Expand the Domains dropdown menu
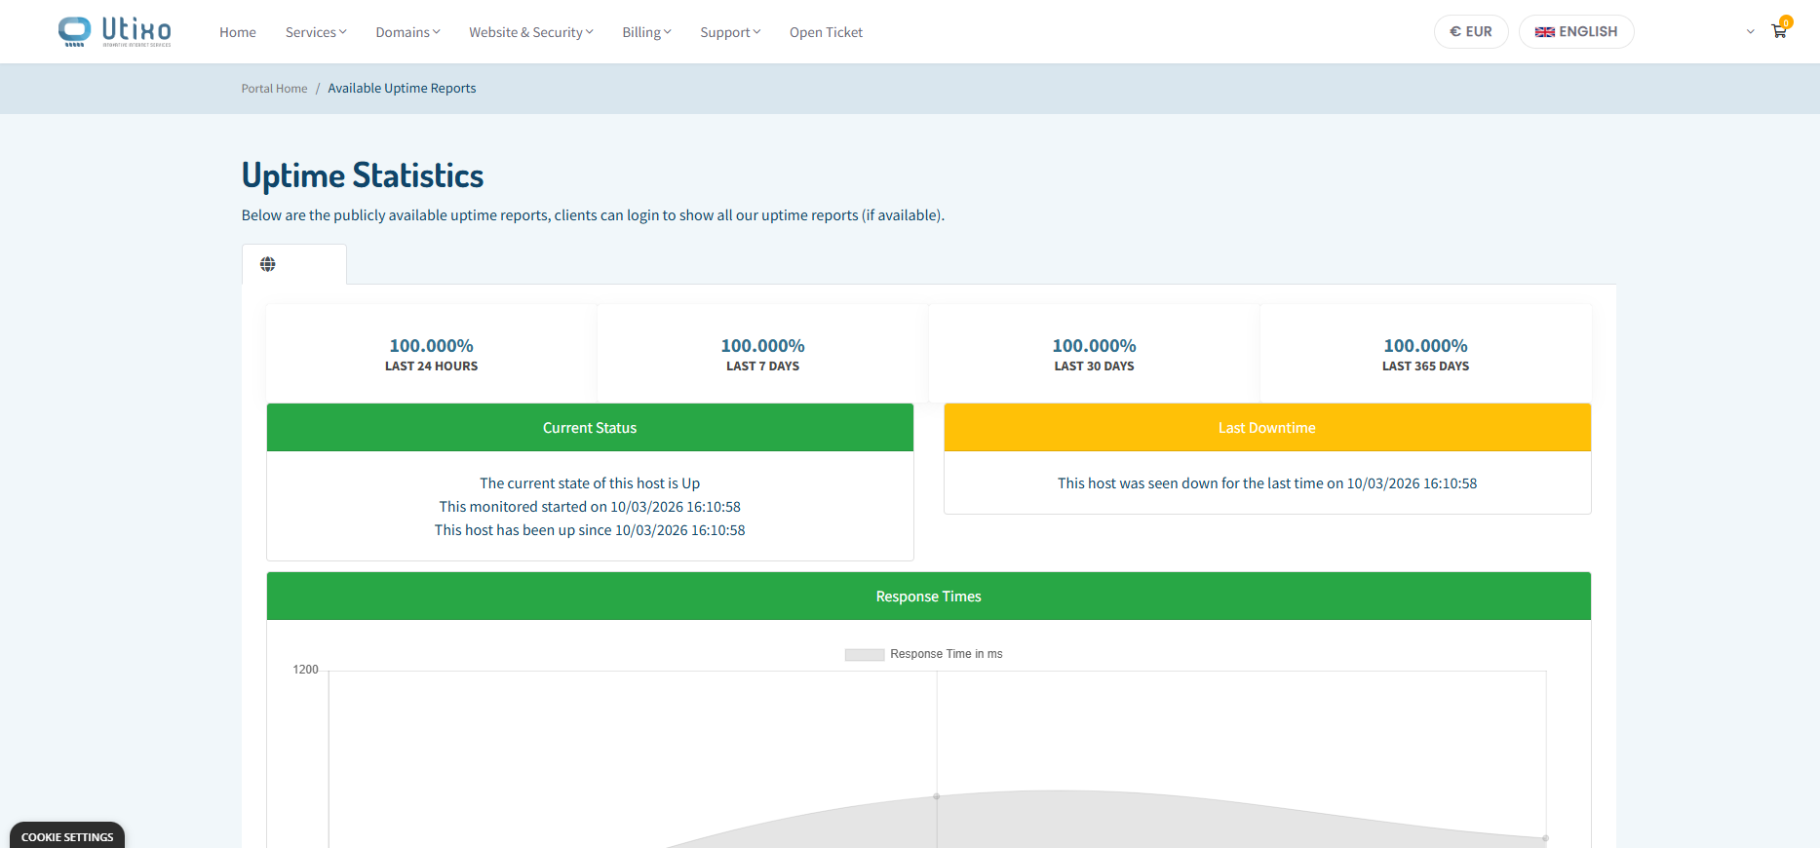 pos(407,32)
